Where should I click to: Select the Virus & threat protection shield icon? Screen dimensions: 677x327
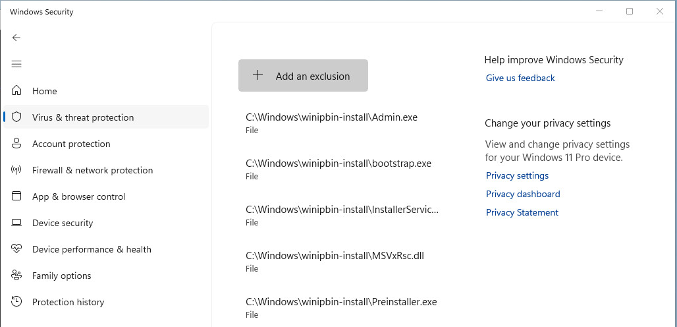16,117
